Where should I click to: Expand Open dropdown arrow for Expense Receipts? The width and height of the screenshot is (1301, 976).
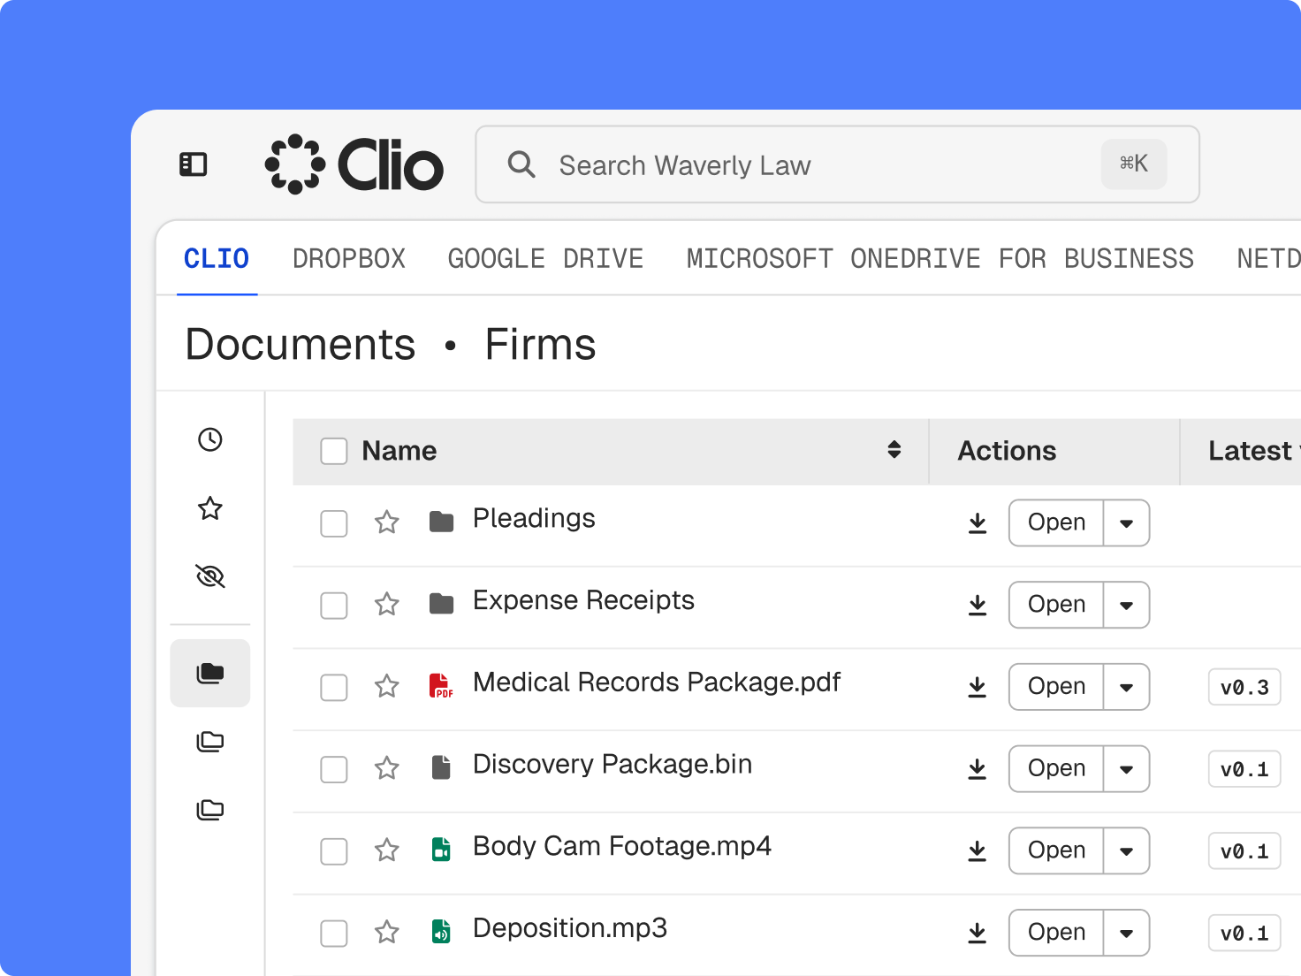[x=1127, y=606]
